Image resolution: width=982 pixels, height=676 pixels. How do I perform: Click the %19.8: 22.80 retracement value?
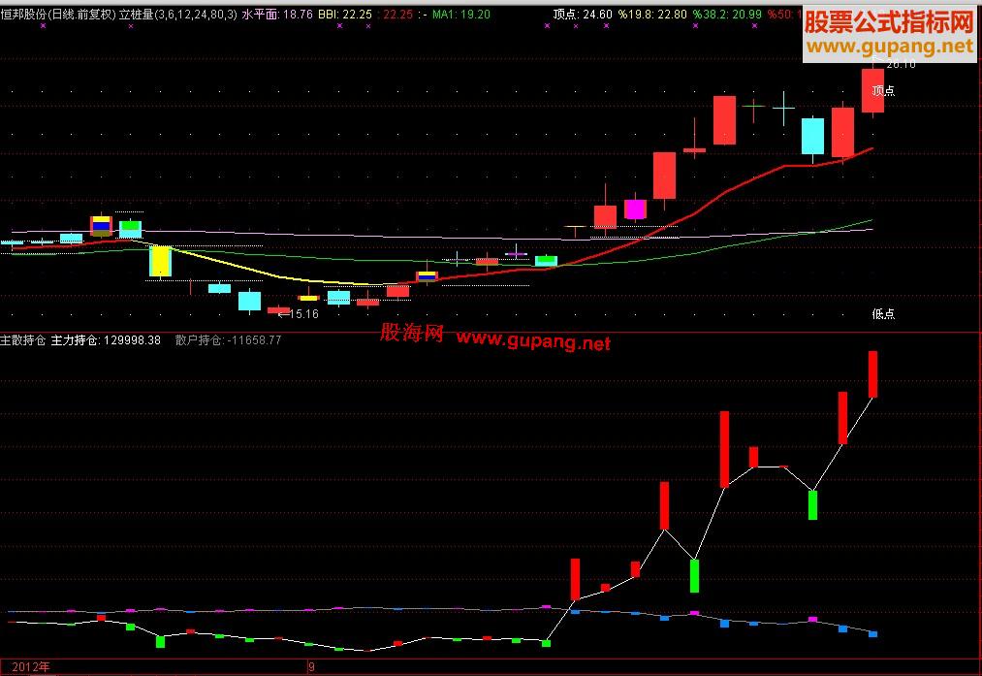652,14
